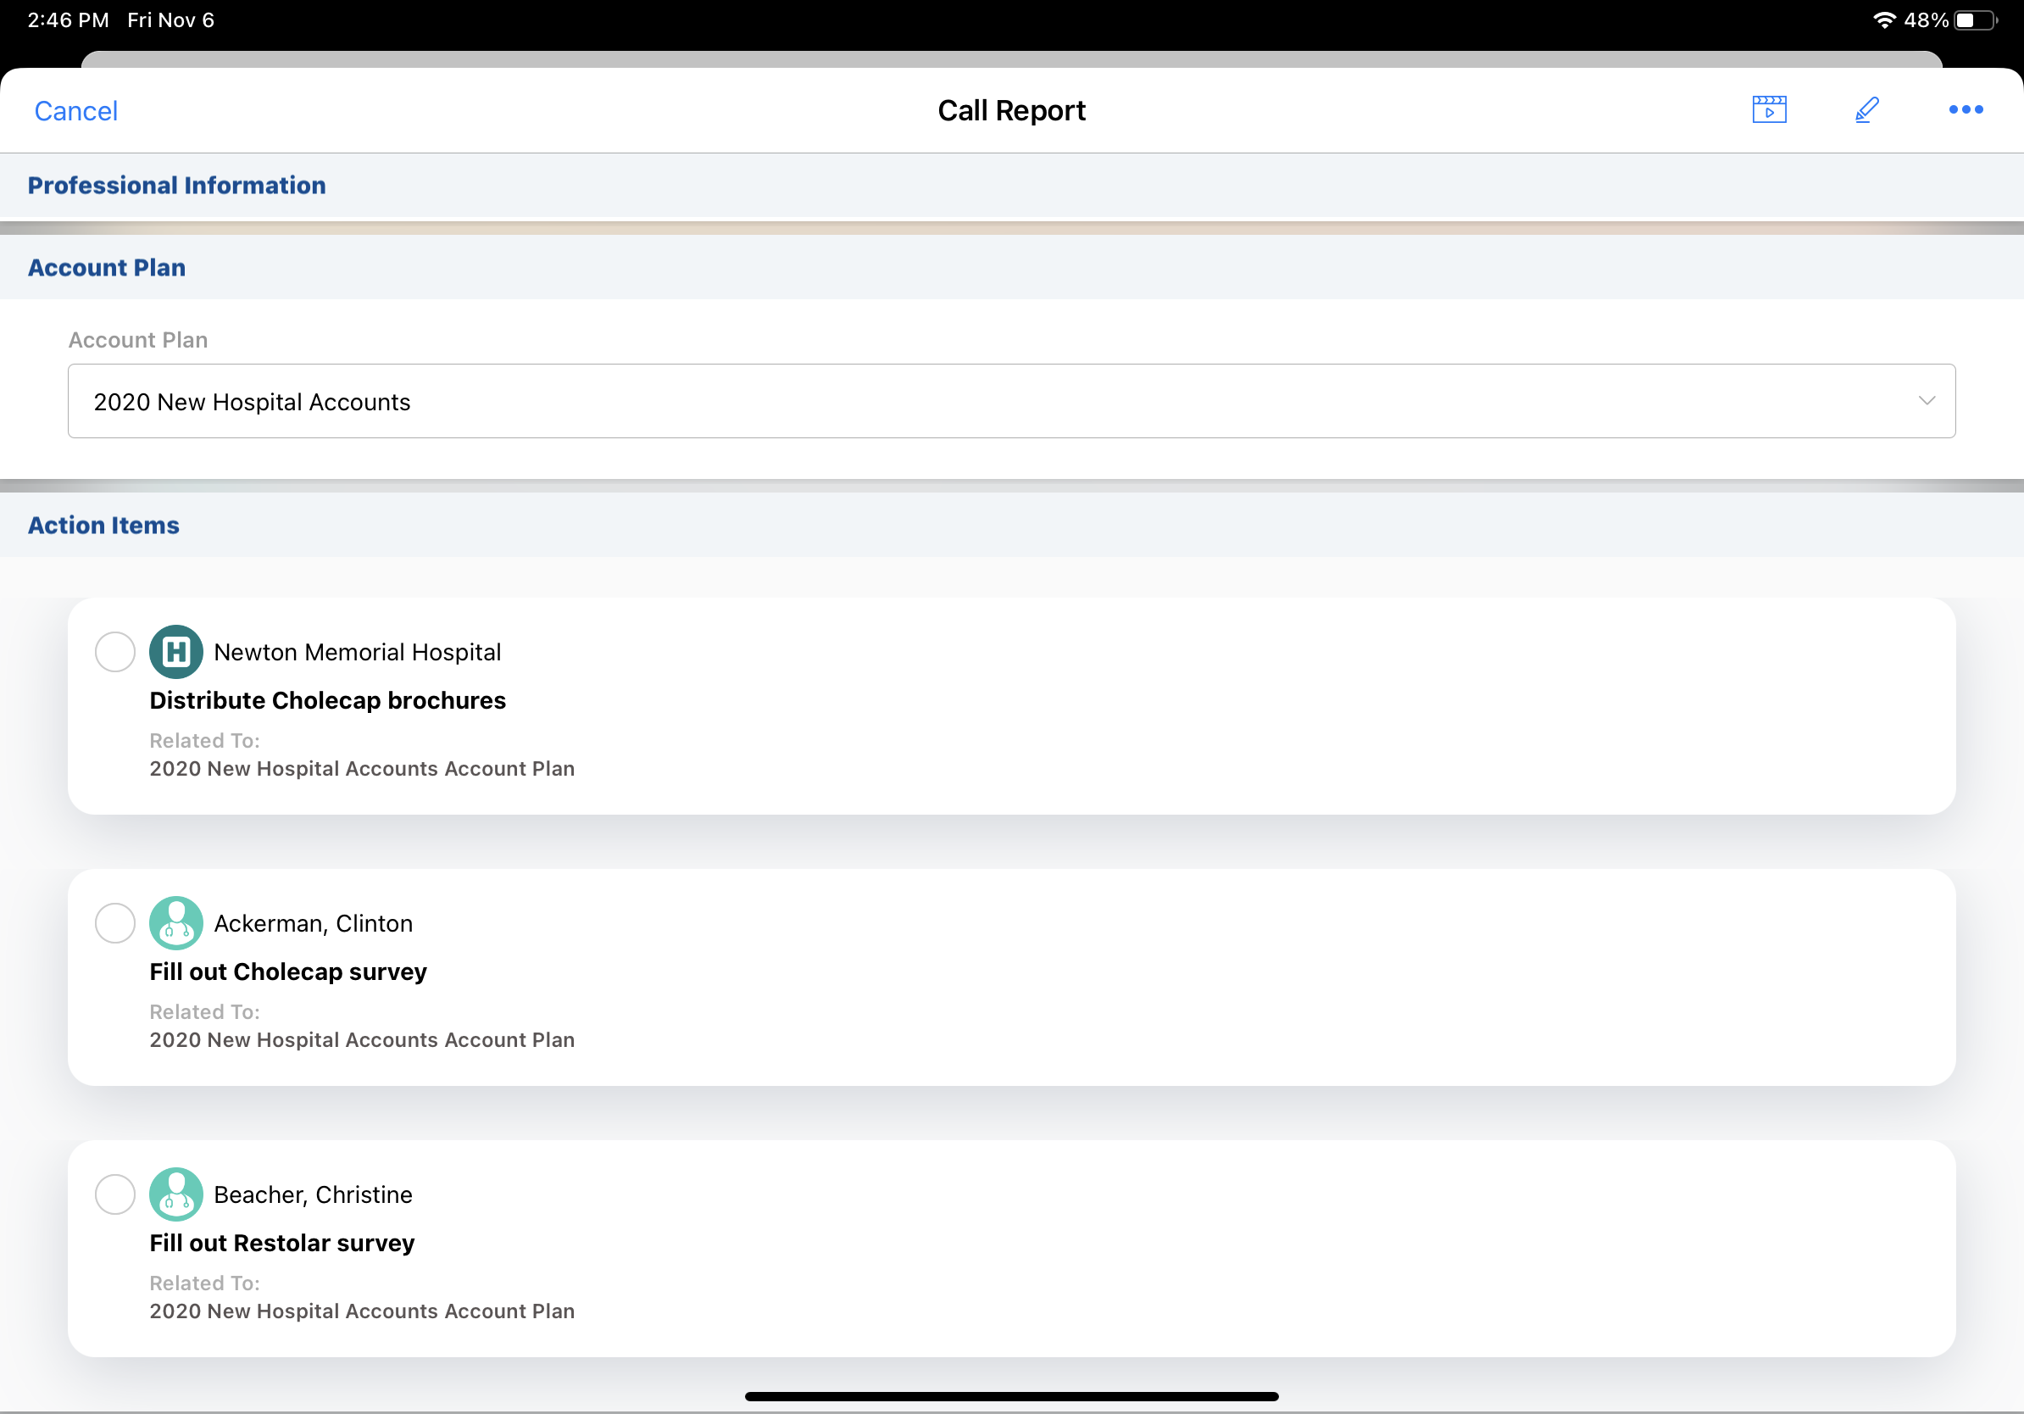This screenshot has height=1414, width=2024.
Task: Mark Fill out Restolar survey as selected
Action: pos(114,1194)
